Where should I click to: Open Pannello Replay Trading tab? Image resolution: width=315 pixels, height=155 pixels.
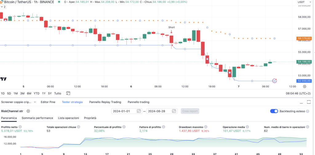(x=105, y=102)
